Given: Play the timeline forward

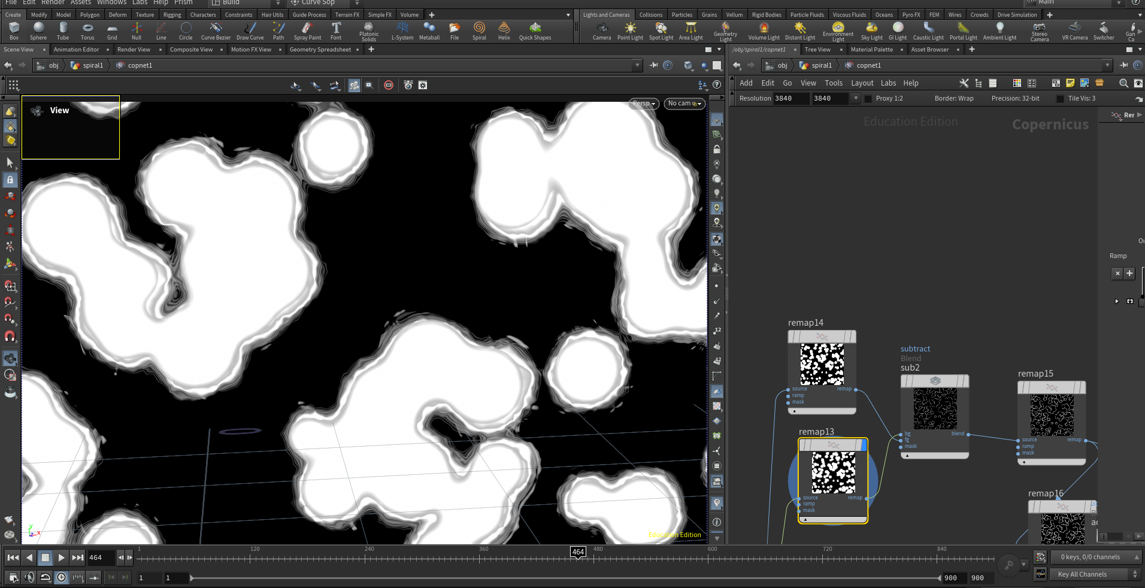Looking at the screenshot, I should point(62,557).
